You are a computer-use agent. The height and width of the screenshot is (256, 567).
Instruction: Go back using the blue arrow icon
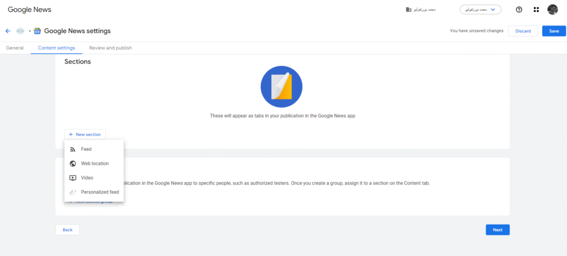8,31
